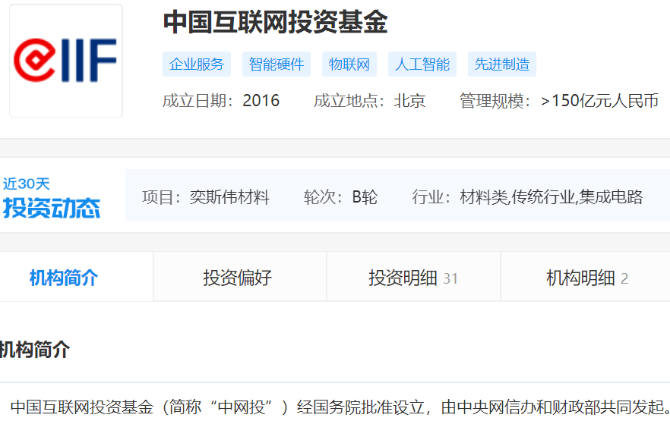Click the founding year 2016 value
This screenshot has width=670, height=421.
pyautogui.click(x=261, y=101)
